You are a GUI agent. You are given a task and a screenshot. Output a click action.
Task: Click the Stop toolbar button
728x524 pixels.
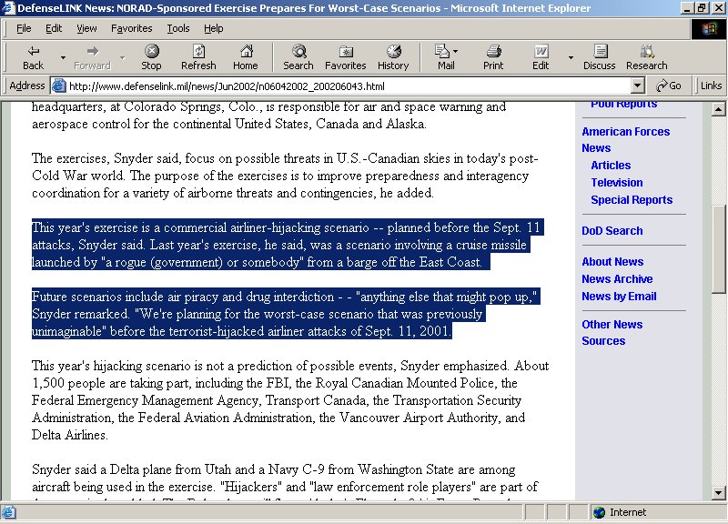(x=151, y=57)
